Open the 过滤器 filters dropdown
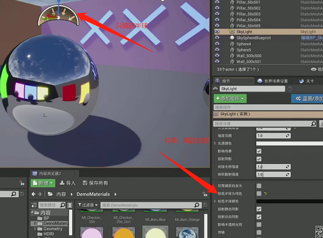 (88, 205)
